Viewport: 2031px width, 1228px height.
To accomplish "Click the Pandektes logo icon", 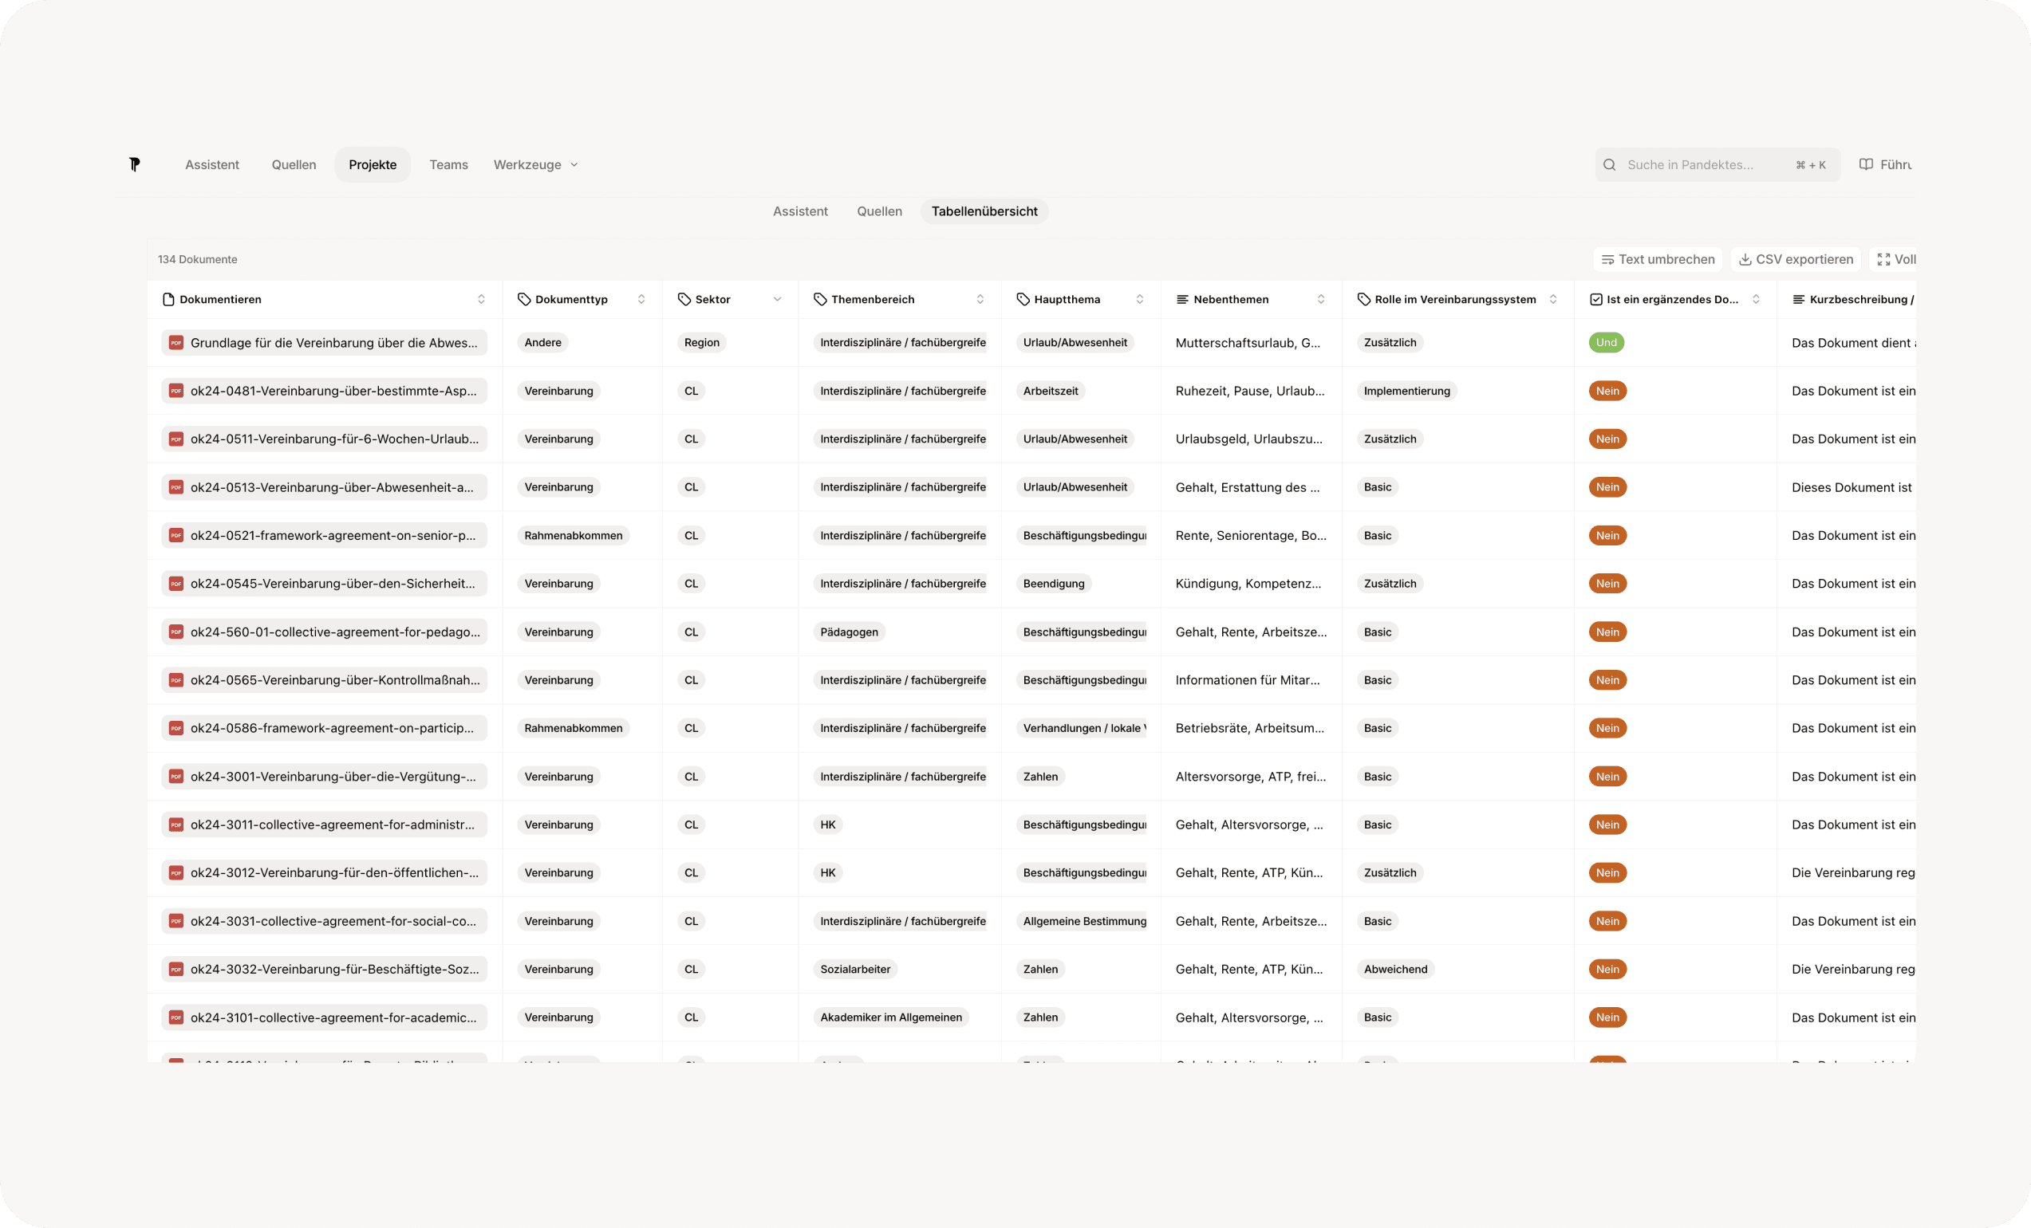I will [x=135, y=165].
